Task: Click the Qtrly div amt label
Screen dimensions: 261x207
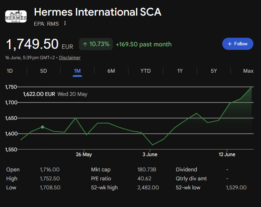Action: (x=191, y=179)
